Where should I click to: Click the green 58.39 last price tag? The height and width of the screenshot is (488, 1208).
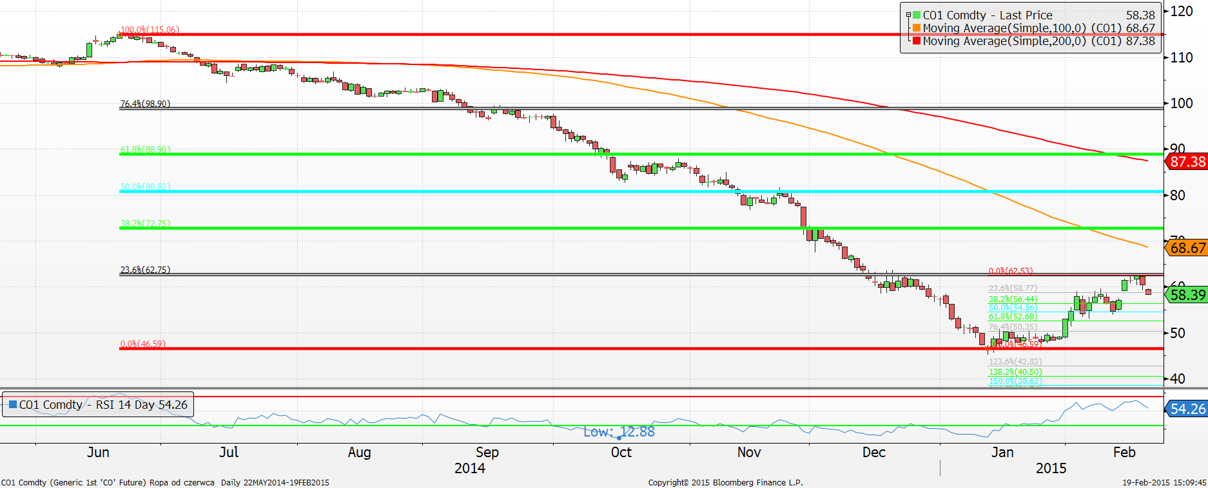(1187, 295)
